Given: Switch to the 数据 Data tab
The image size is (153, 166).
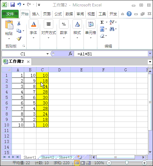Looking at the screenshot, I should [69, 14].
